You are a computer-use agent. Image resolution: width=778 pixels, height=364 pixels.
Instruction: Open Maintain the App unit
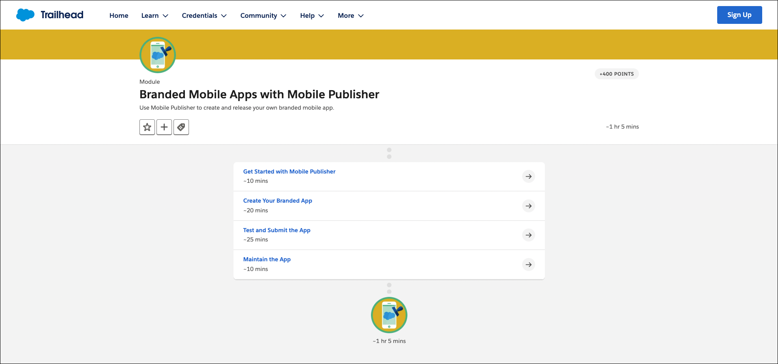click(x=267, y=259)
